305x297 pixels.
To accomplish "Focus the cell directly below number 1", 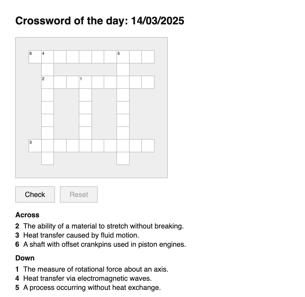I will click(x=85, y=95).
